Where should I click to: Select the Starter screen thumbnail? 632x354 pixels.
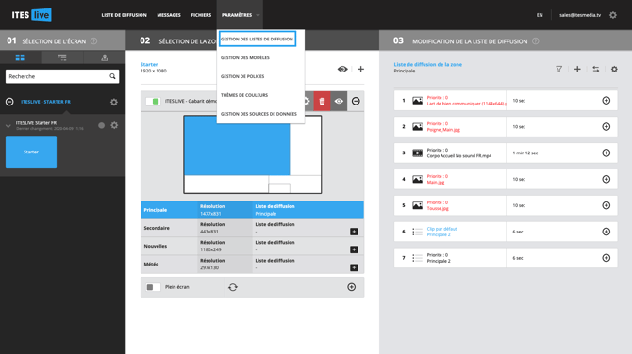[31, 152]
